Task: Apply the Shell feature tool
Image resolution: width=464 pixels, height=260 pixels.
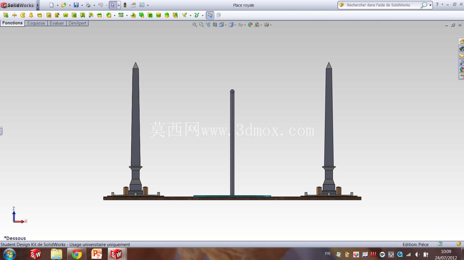Action: (x=150, y=15)
